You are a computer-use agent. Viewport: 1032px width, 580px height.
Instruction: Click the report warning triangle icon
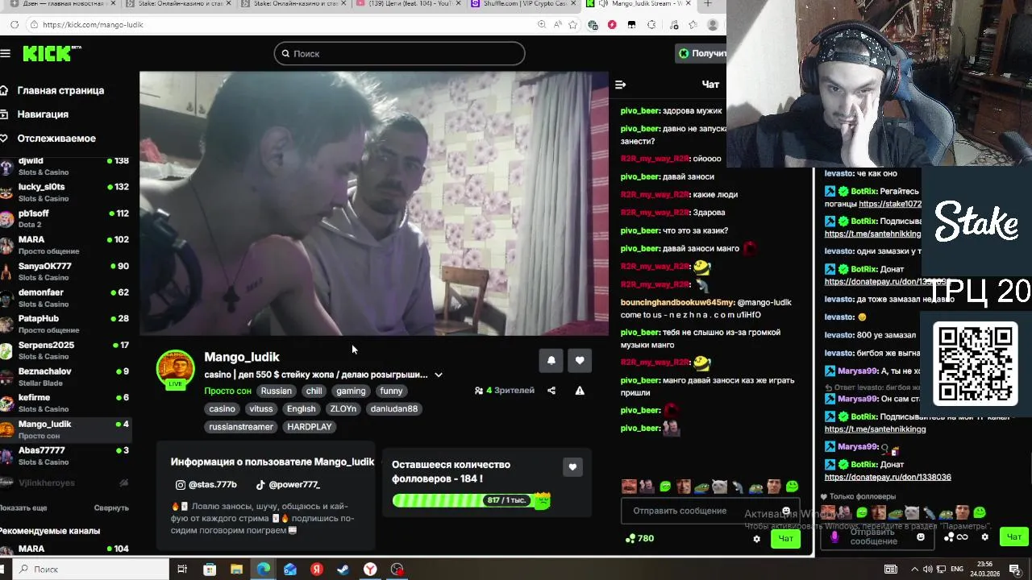point(580,391)
